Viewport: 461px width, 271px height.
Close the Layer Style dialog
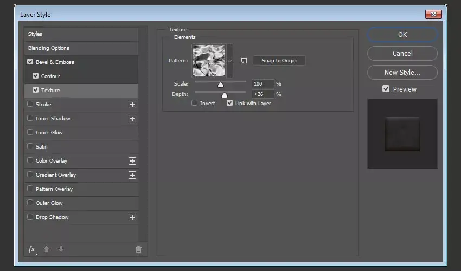[433, 14]
